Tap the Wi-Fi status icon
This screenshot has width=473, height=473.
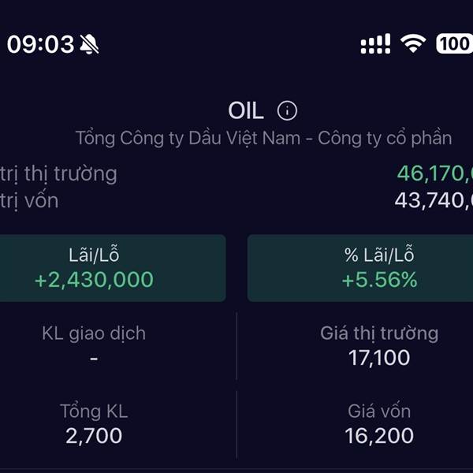[x=412, y=43]
